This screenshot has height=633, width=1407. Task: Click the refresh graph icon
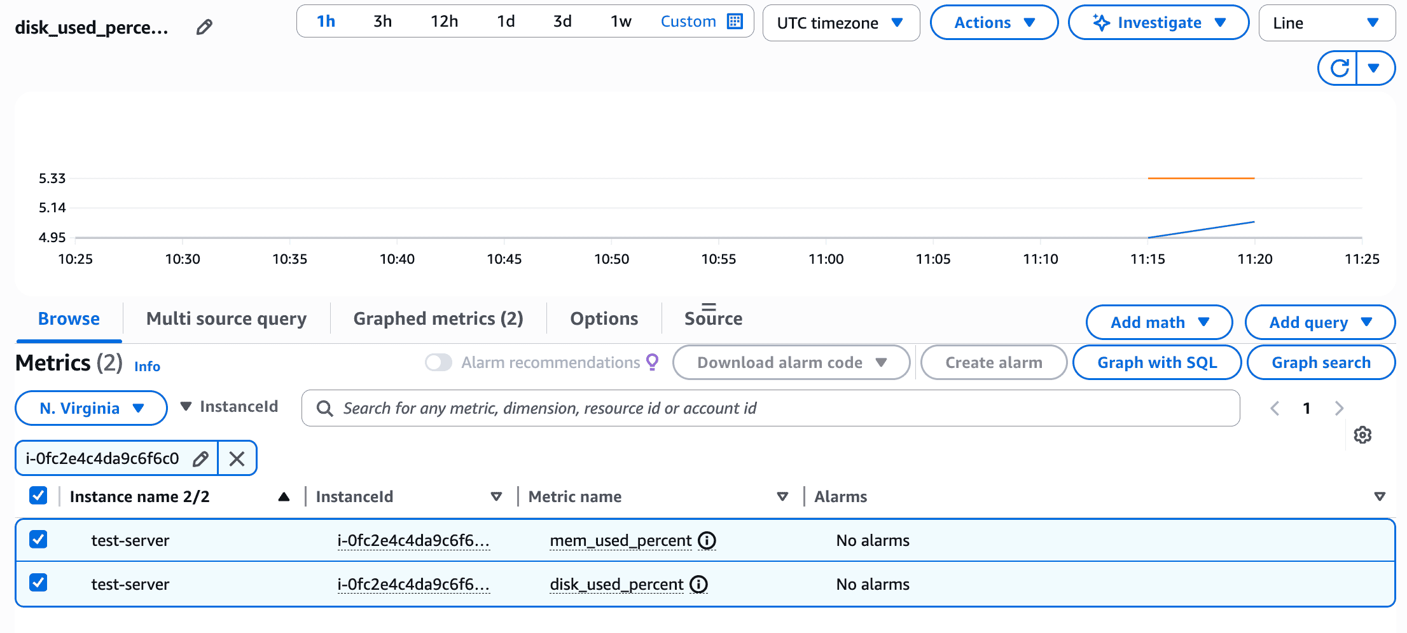pyautogui.click(x=1339, y=68)
